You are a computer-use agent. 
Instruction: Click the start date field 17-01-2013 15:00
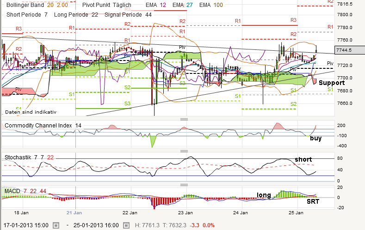coord(26,225)
